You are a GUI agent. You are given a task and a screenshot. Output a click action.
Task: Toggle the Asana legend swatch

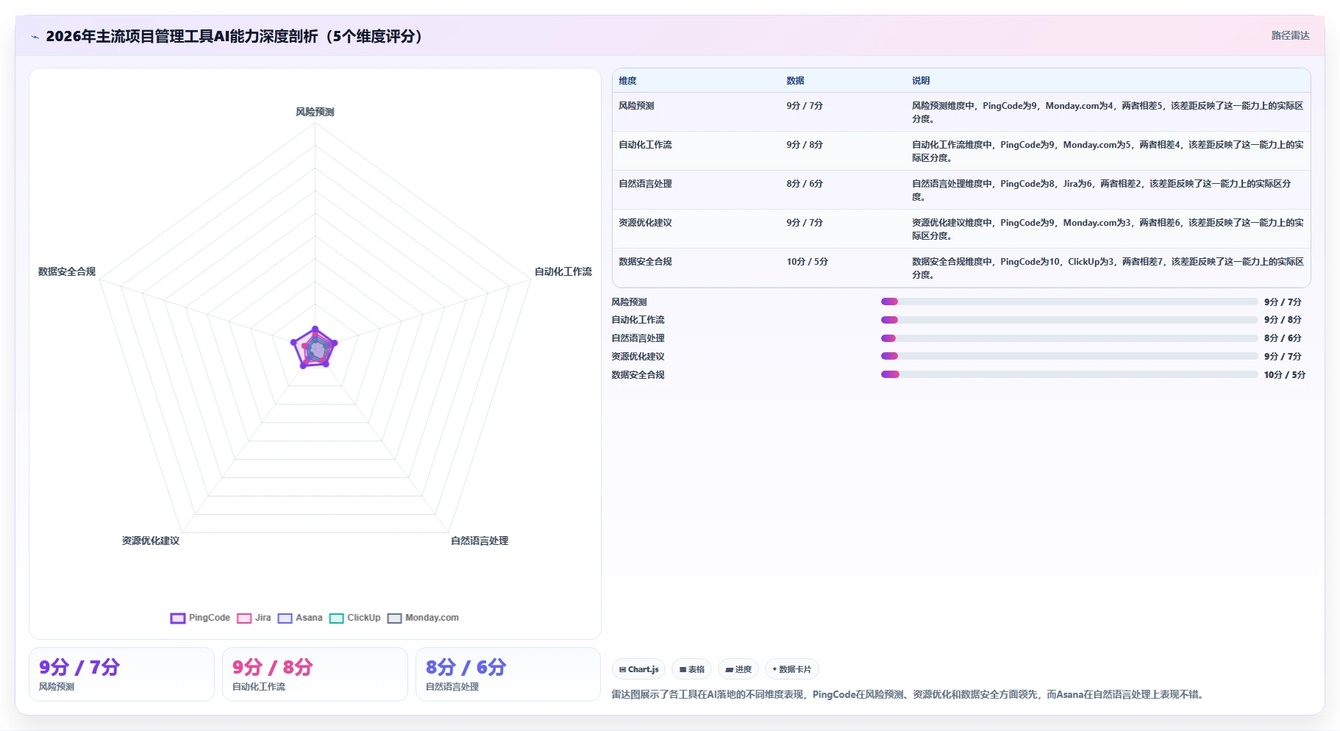tap(285, 618)
